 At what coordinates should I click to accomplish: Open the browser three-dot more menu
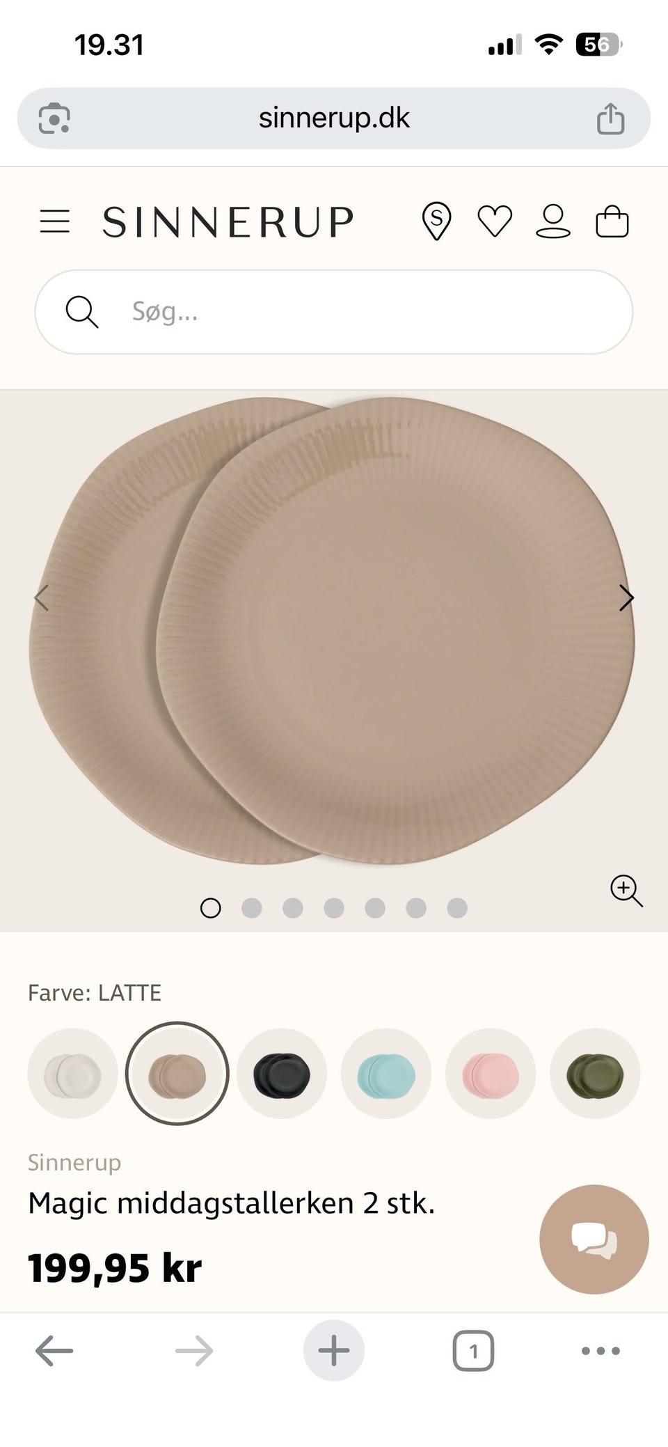[x=601, y=1351]
